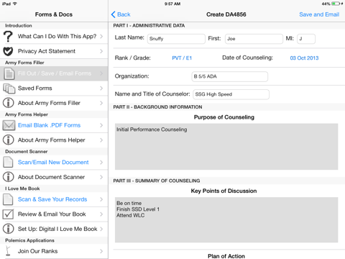The width and height of the screenshot is (345, 259).
Task: Open Join Our Ranks
Action: pos(54,251)
